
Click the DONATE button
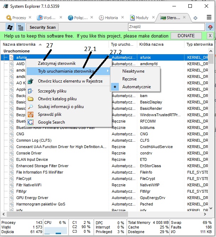[x=186, y=36]
